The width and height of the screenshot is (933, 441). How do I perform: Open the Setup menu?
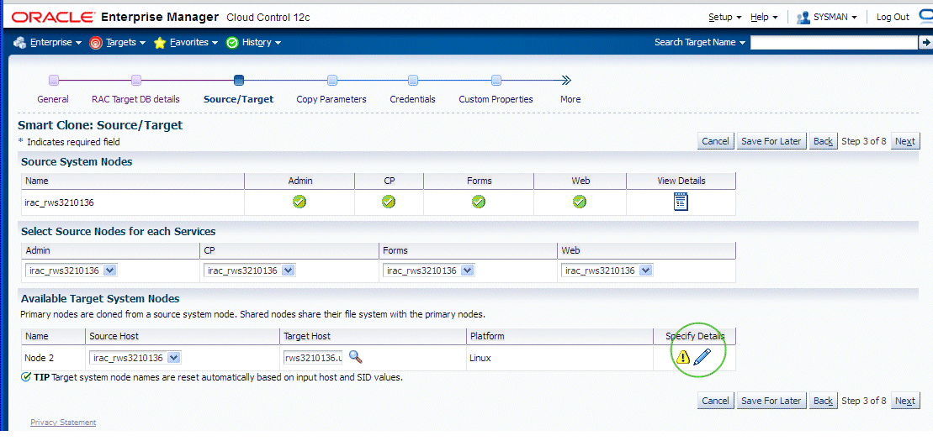[x=724, y=17]
